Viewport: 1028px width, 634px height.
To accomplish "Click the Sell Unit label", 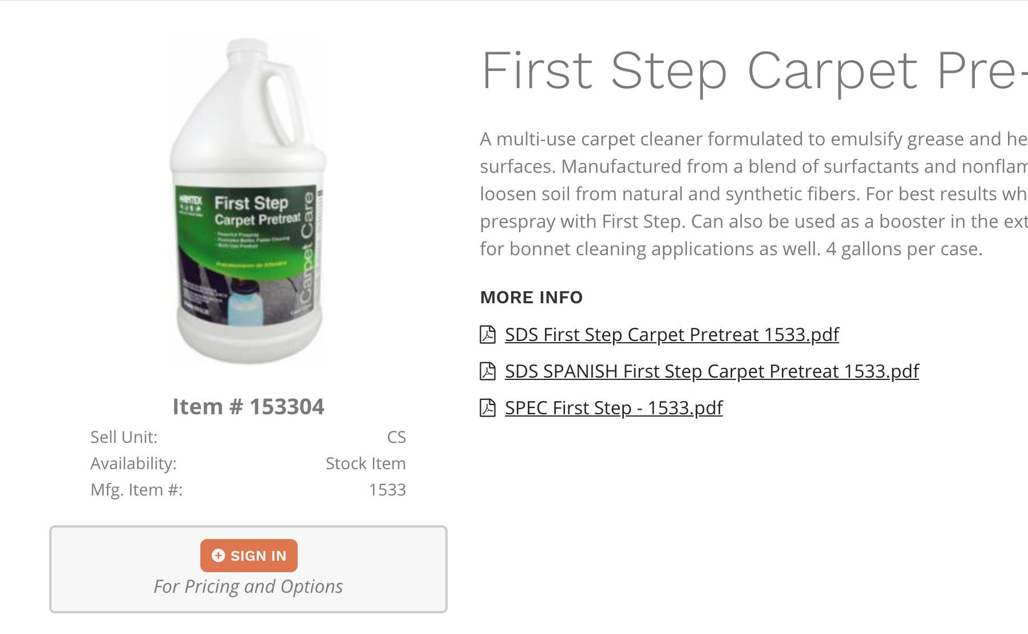I will tap(124, 437).
